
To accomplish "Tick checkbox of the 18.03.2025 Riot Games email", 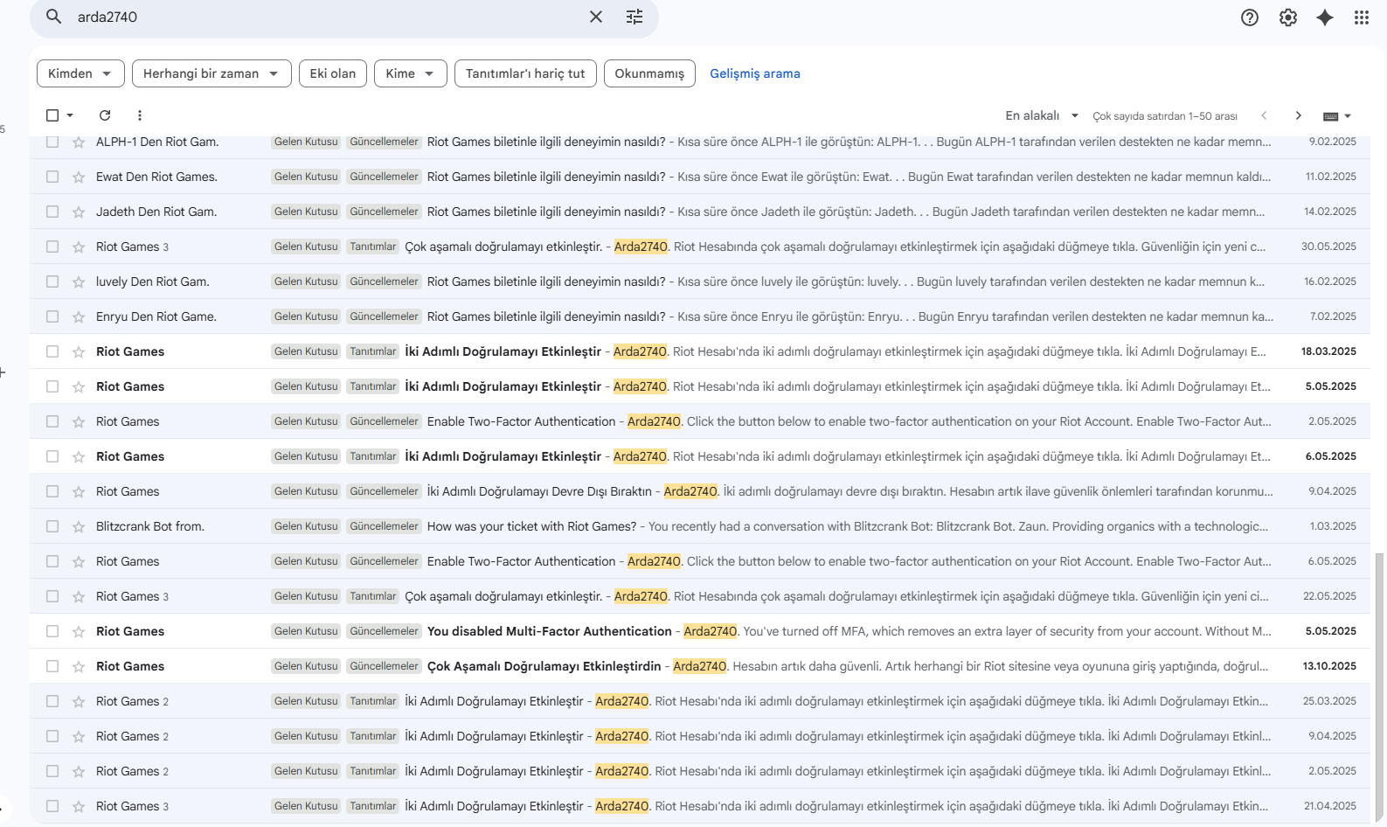I will click(52, 351).
